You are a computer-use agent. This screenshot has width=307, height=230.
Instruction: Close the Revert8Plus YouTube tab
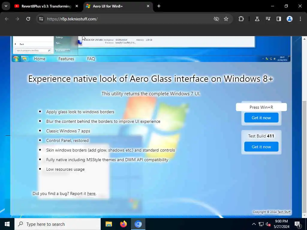(x=77, y=6)
